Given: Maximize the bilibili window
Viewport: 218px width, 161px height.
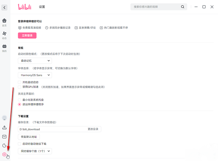Looking at the screenshot, I should pyautogui.click(x=204, y=7).
